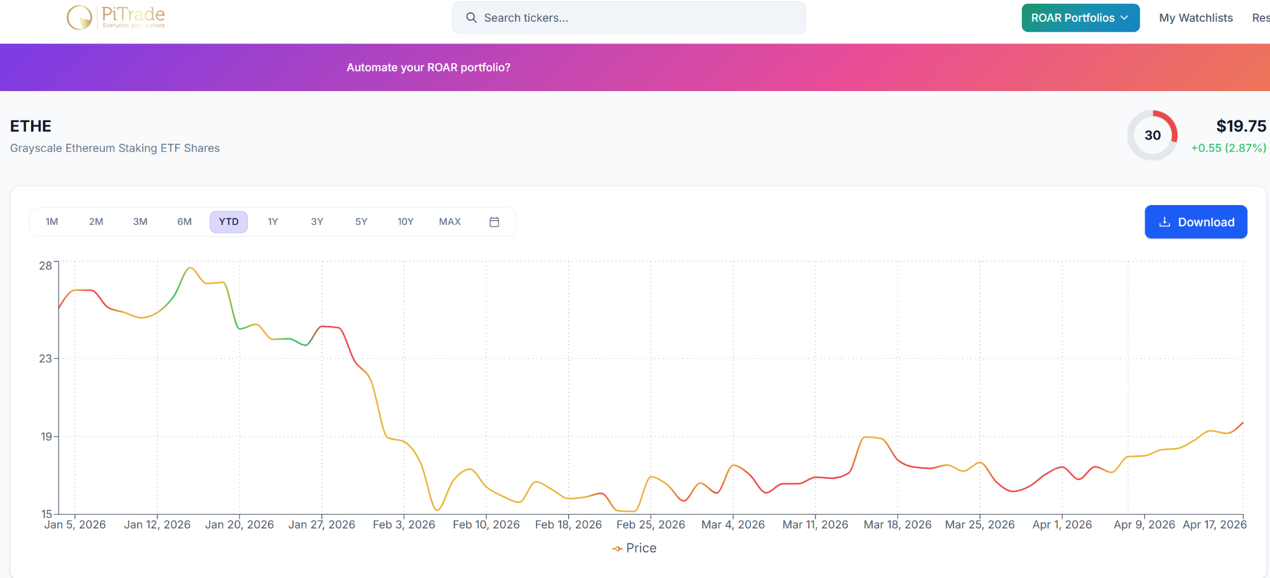Viewport: 1270px width, 578px height.
Task: Click the ROAR score 30 gauge
Action: (1152, 135)
